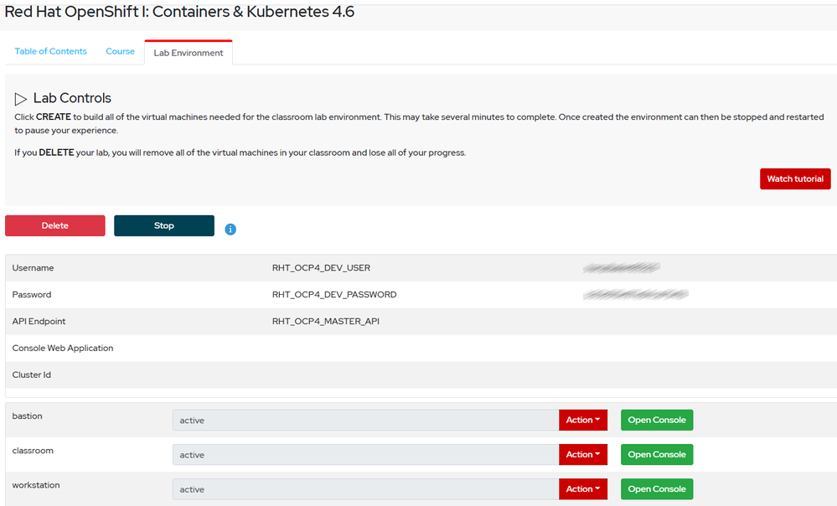
Task: Click the blurred Username value
Action: tap(622, 268)
